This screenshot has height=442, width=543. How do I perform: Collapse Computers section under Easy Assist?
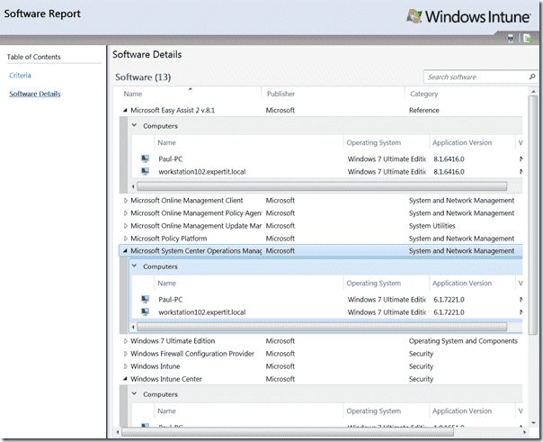pos(134,125)
